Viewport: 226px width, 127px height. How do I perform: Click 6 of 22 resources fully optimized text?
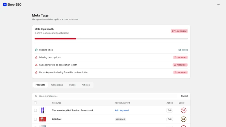(x=52, y=33)
